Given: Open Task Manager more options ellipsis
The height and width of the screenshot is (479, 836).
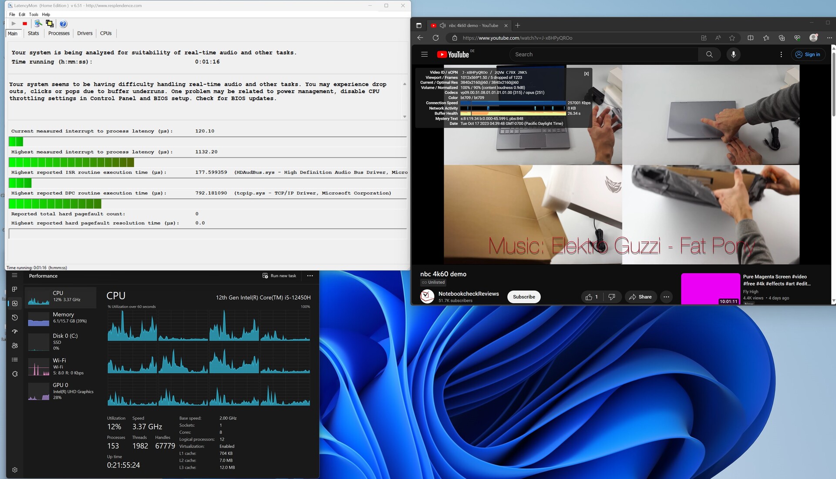Looking at the screenshot, I should (310, 276).
